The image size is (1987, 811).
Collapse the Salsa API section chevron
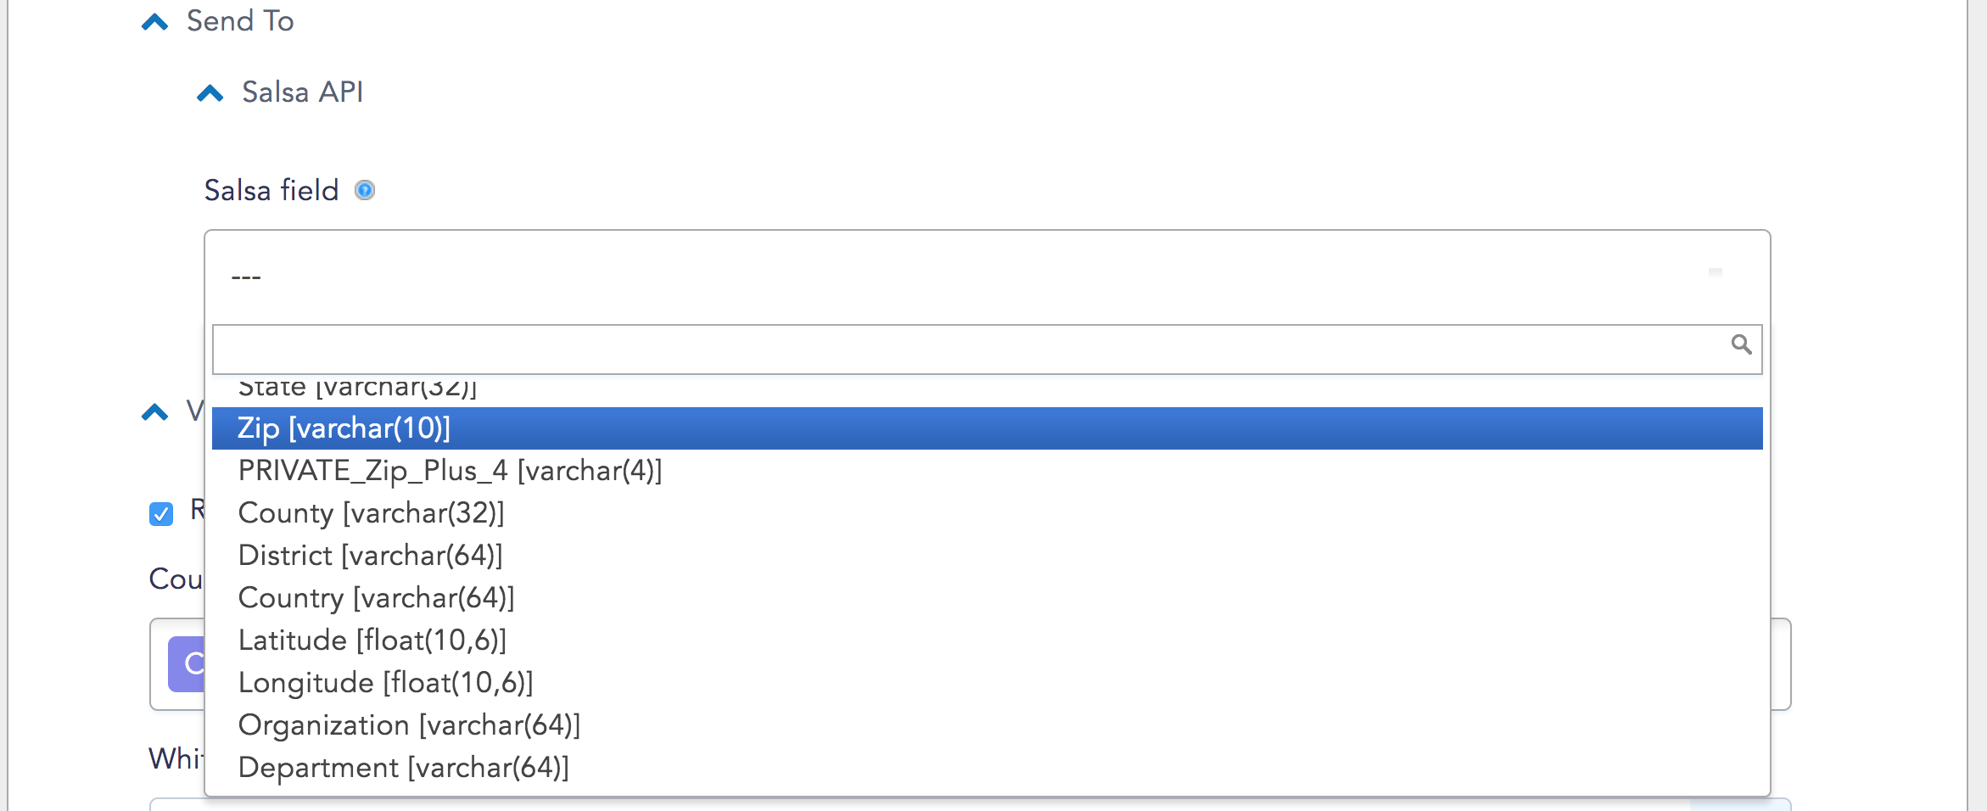210,92
